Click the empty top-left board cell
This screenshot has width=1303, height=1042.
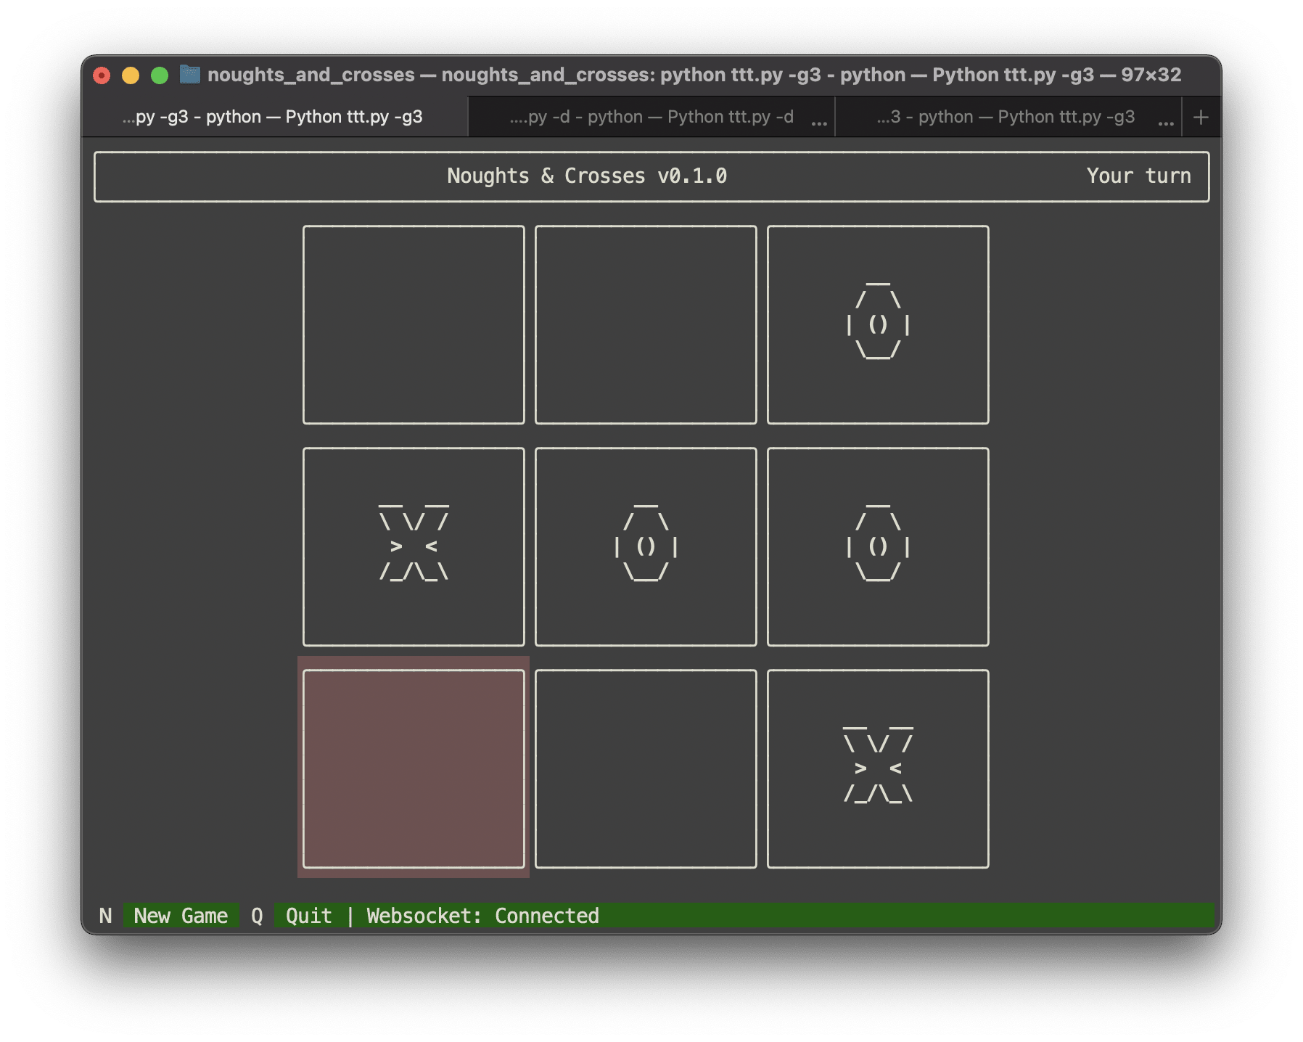pyautogui.click(x=414, y=325)
